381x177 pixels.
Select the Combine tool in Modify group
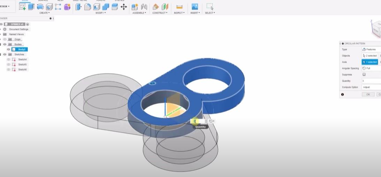106,7
